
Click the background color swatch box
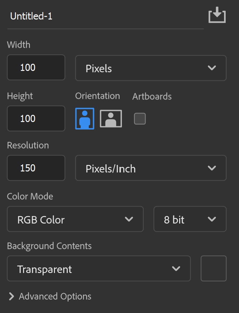(213, 268)
